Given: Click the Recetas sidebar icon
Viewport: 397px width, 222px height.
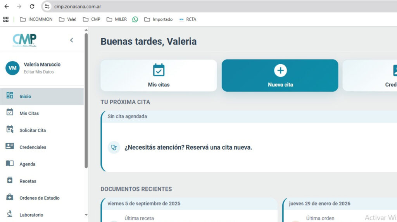Looking at the screenshot, I should click(x=10, y=181).
